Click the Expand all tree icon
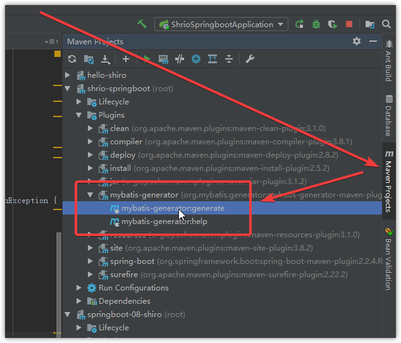The height and width of the screenshot is (343, 401). tap(213, 59)
